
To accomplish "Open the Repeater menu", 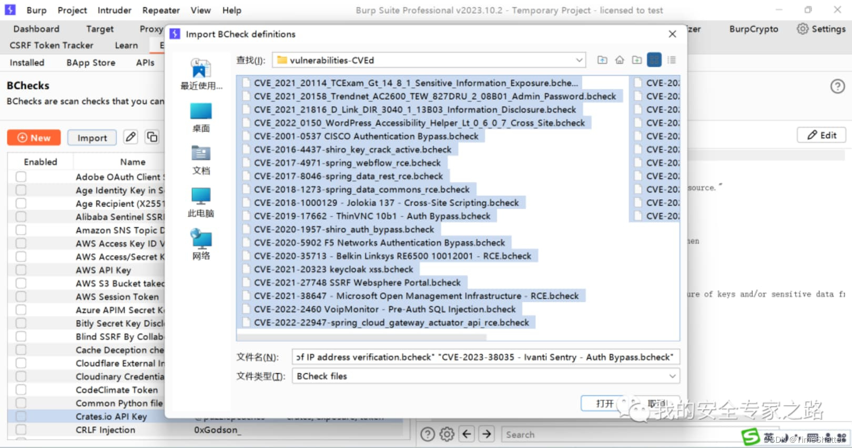I will pos(161,10).
